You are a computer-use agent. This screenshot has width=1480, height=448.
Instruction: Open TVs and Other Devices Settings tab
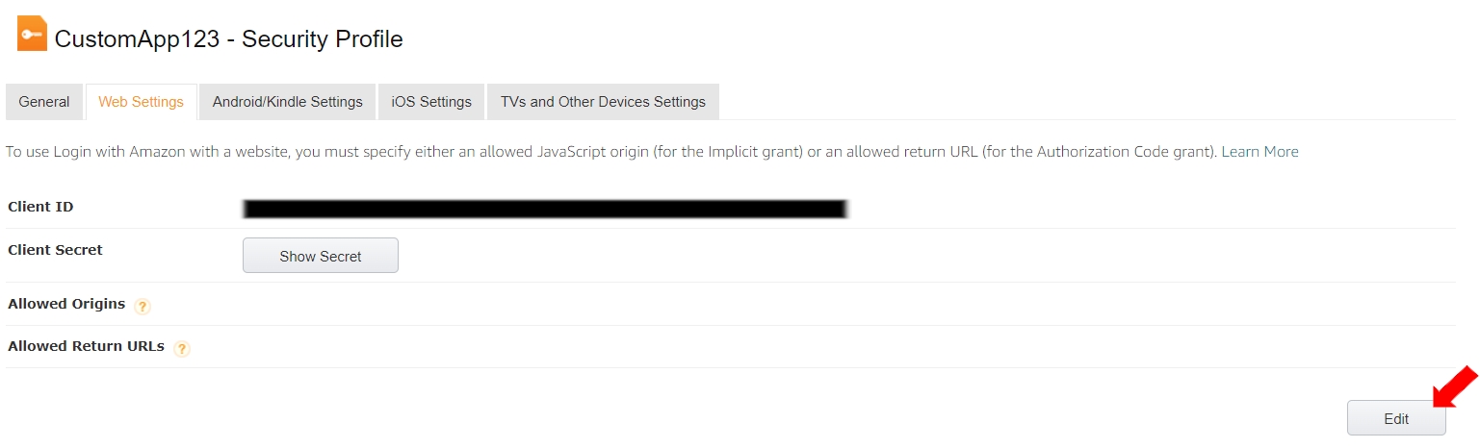click(603, 102)
